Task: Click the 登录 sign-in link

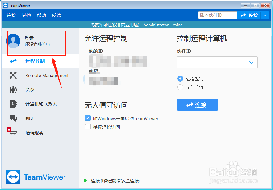Action: pyautogui.click(x=29, y=38)
